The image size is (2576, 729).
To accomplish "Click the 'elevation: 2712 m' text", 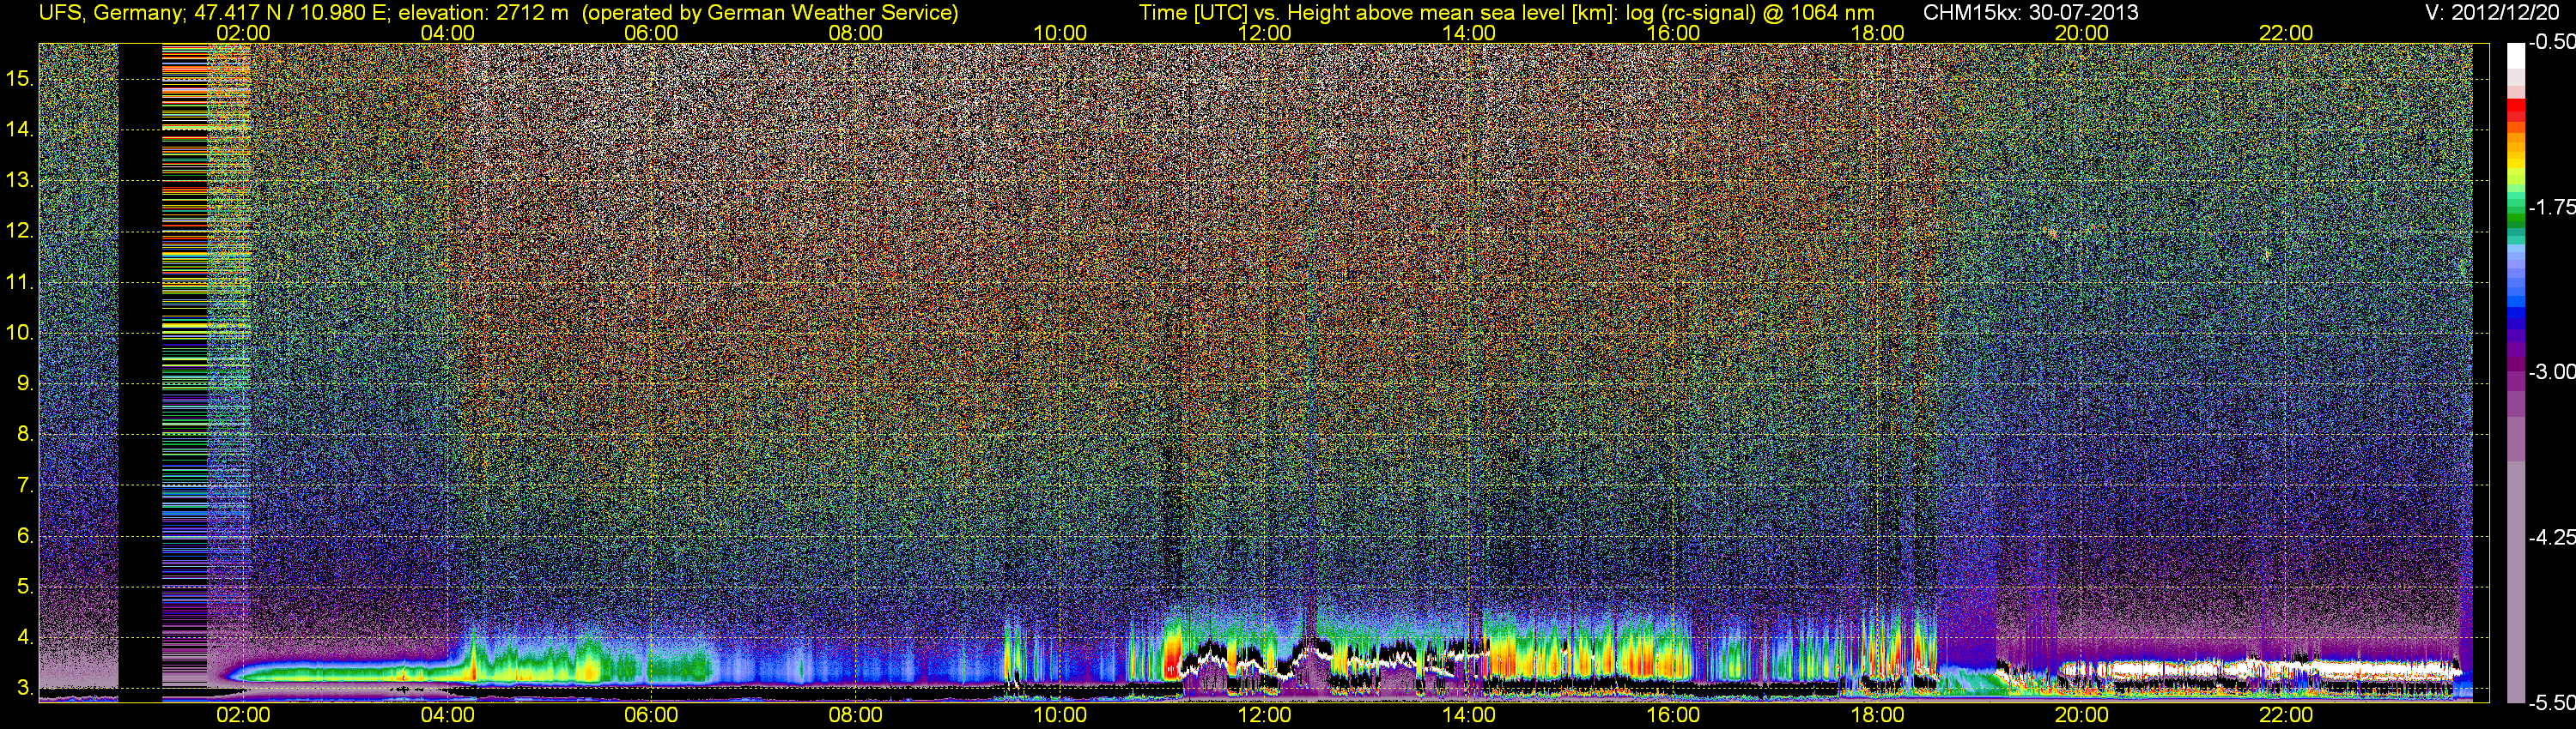I will click(x=483, y=13).
